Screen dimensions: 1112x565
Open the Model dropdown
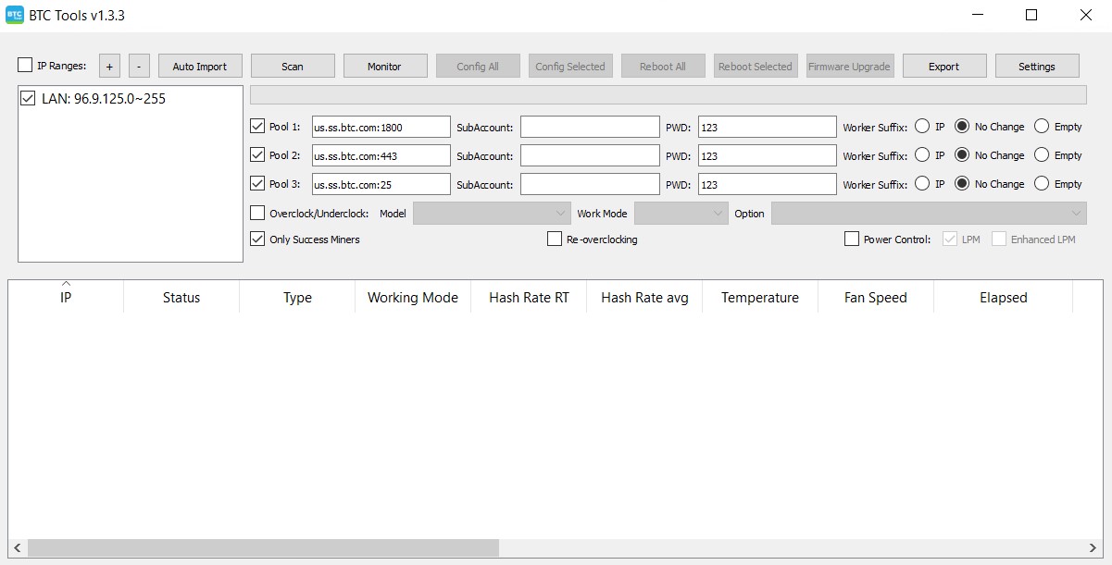(491, 214)
